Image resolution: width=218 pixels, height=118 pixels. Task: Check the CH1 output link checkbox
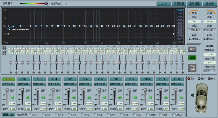pyautogui.click(x=30, y=115)
